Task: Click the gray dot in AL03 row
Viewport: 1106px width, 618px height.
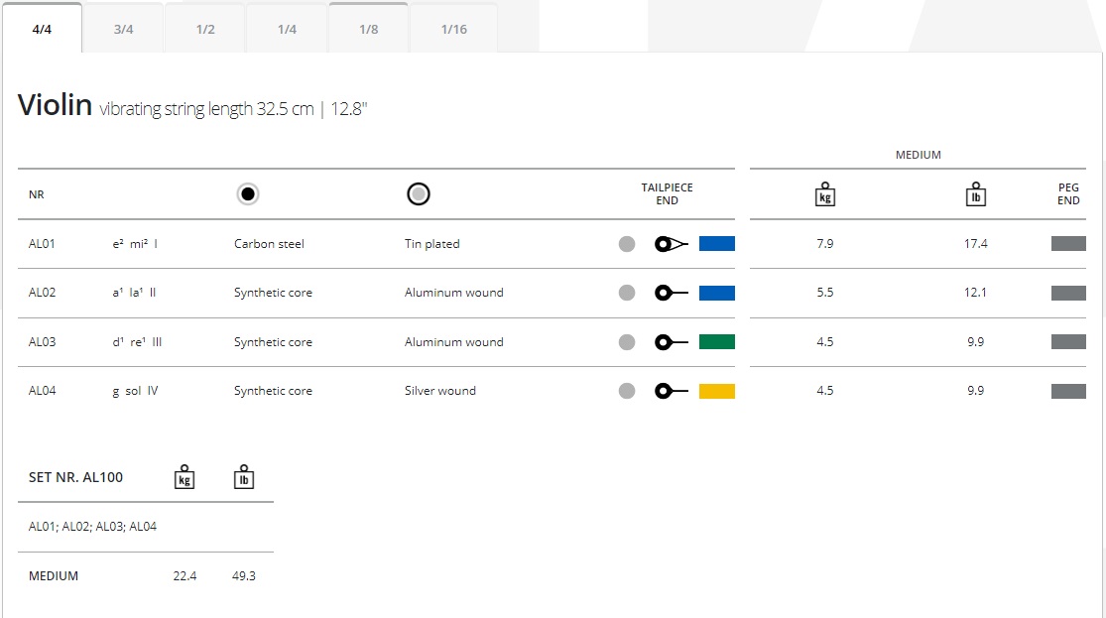Action: click(x=627, y=342)
